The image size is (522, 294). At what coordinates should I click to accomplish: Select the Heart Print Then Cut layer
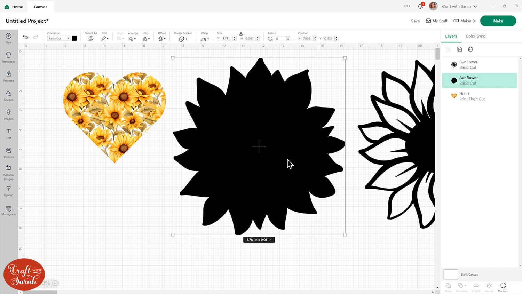pyautogui.click(x=480, y=96)
